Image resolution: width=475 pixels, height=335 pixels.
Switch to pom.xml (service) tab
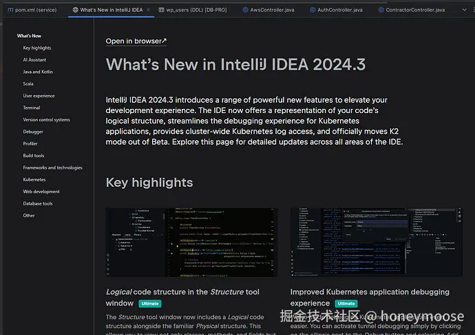pyautogui.click(x=32, y=10)
